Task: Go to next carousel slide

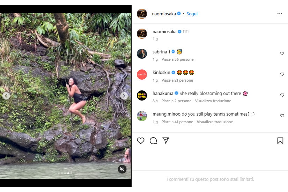Action: (x=124, y=96)
